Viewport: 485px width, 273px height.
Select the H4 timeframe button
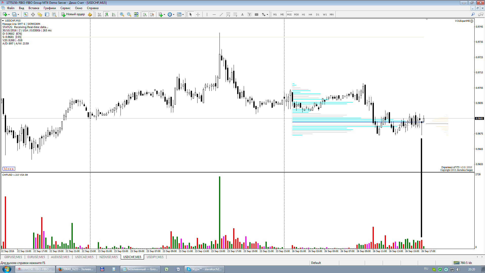point(310,14)
